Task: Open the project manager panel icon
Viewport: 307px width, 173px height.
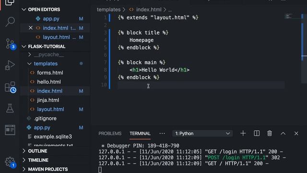Action: click(x=10, y=130)
